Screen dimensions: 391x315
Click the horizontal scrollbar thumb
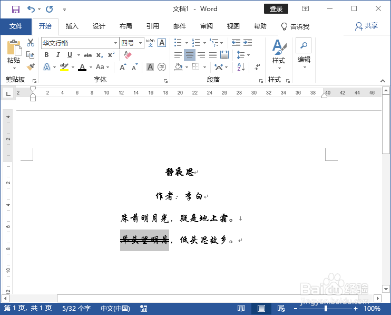(208, 298)
